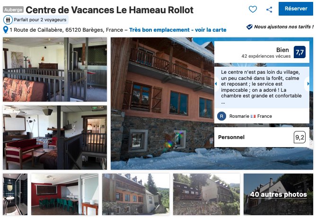Show the previous review using left arrow
Viewport: 316px width, 218px height.
(216, 84)
